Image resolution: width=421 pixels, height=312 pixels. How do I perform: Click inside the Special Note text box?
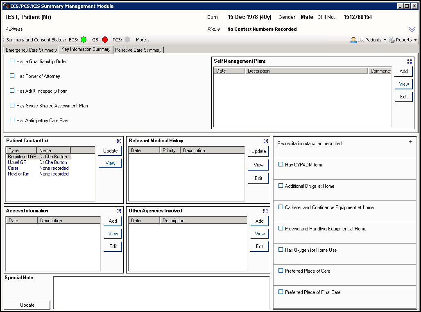tap(161, 292)
